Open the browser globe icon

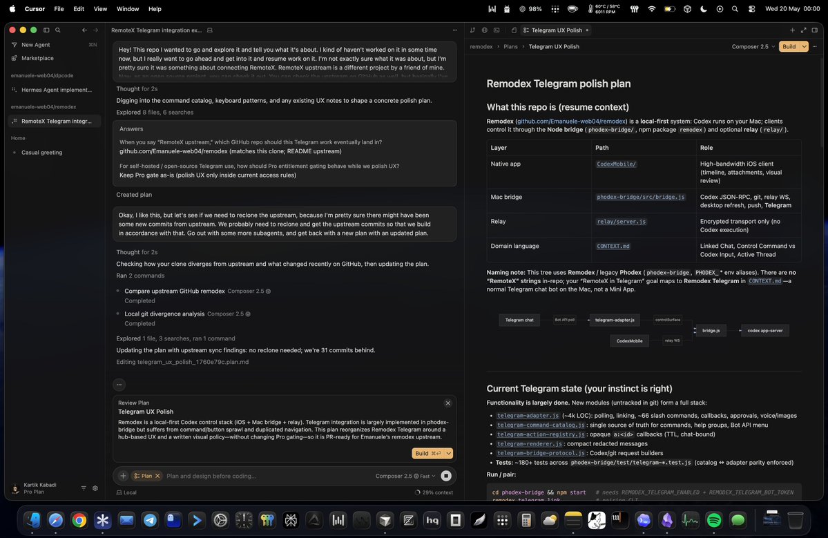(x=484, y=30)
